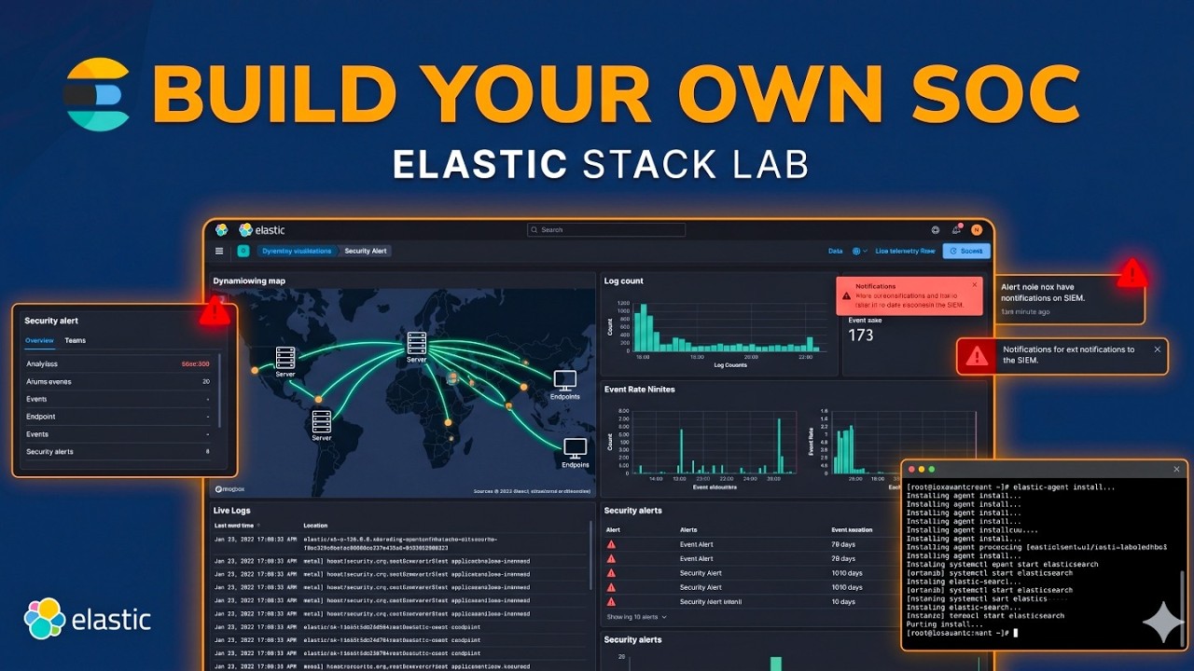Screen dimensions: 1194x671
Task: Click the blue Socest button
Action: click(x=966, y=251)
